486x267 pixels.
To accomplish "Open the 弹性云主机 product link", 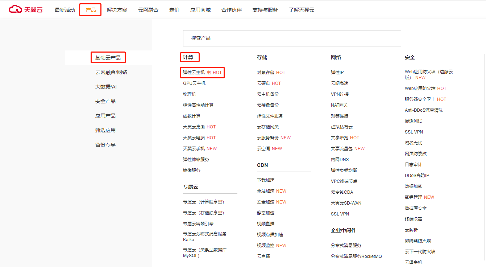I will (194, 73).
